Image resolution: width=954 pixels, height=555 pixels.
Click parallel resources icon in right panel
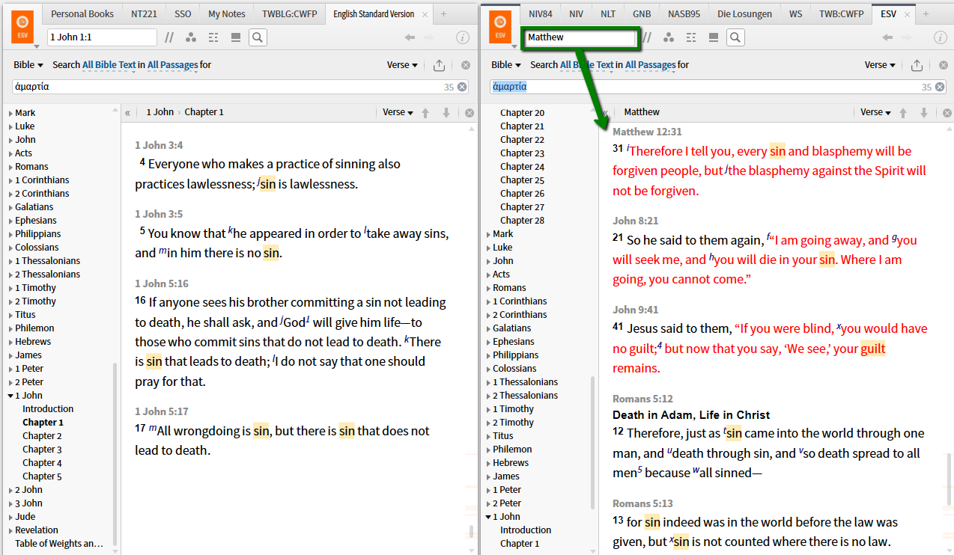coord(647,37)
